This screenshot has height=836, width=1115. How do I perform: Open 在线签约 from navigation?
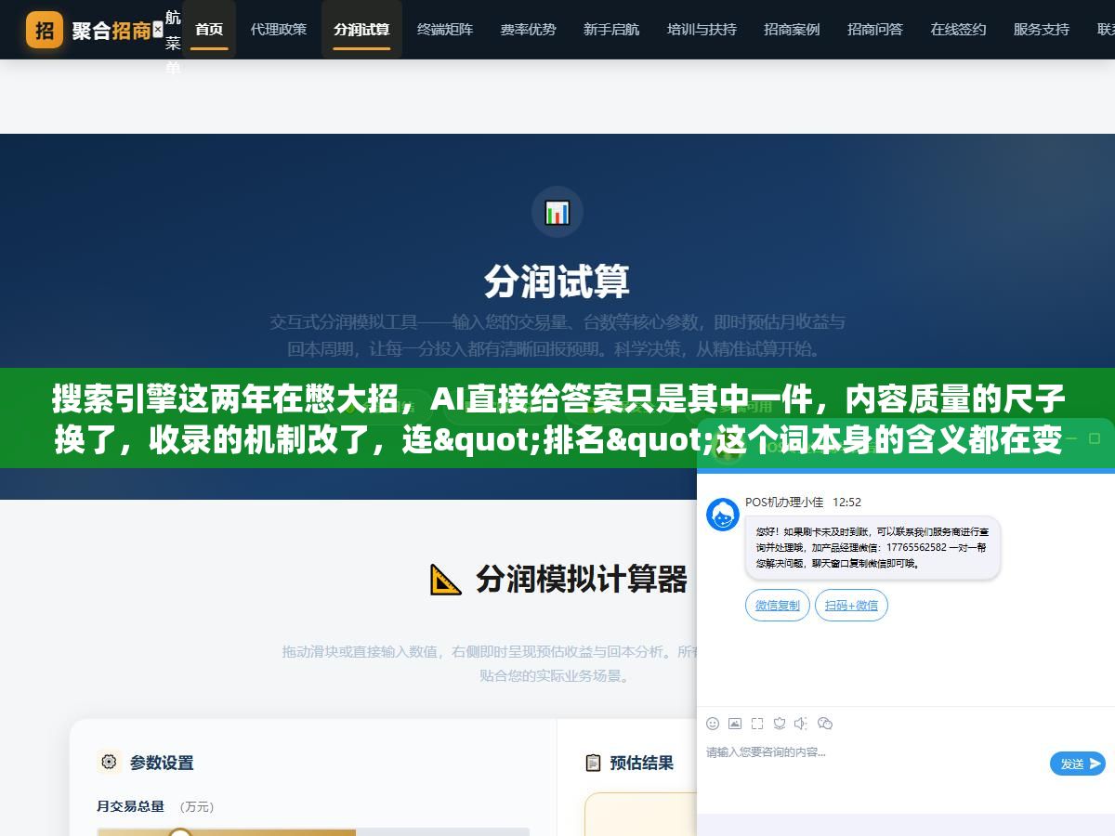coord(958,29)
